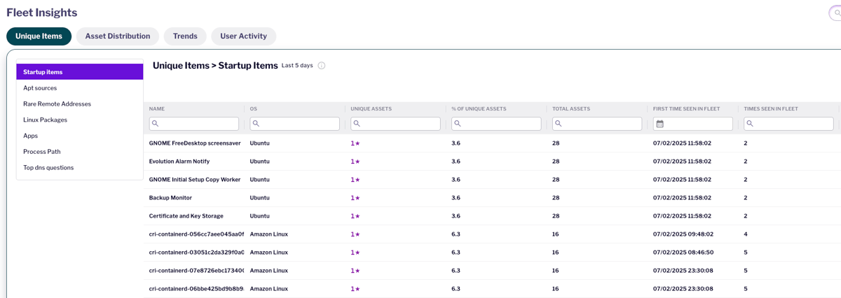Select Startup items in the sidebar
841x298 pixels.
[x=80, y=72]
